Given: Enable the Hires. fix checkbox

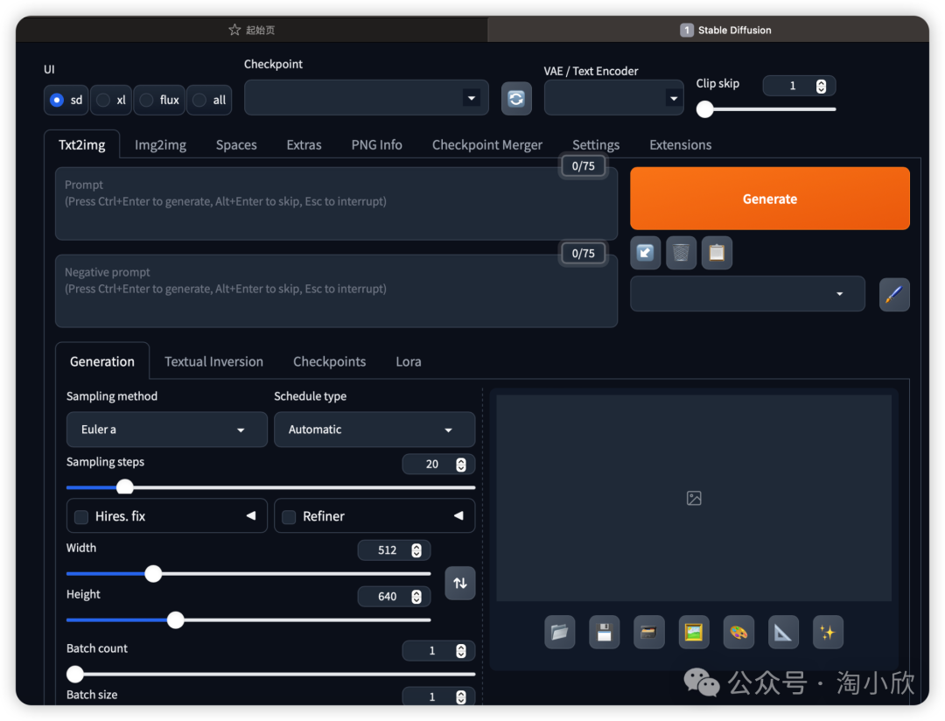Looking at the screenshot, I should click(81, 516).
